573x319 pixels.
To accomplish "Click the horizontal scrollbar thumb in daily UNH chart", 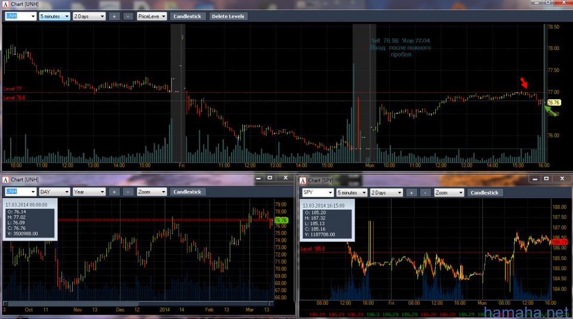I will click(x=203, y=304).
